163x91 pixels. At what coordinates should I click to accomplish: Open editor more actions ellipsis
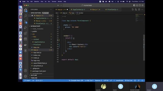tap(142, 10)
